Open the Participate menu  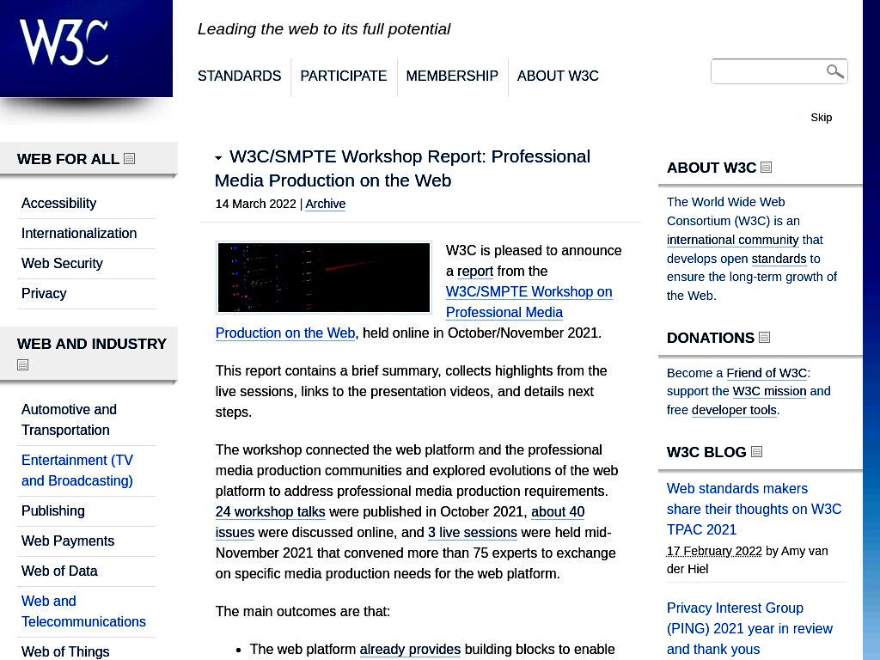344,76
